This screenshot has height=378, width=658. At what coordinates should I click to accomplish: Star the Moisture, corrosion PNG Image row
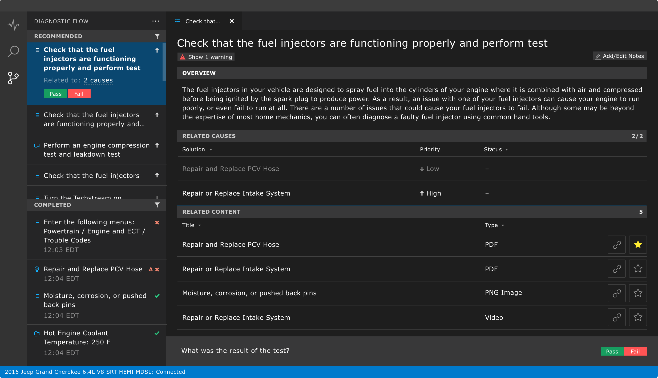[x=638, y=293]
